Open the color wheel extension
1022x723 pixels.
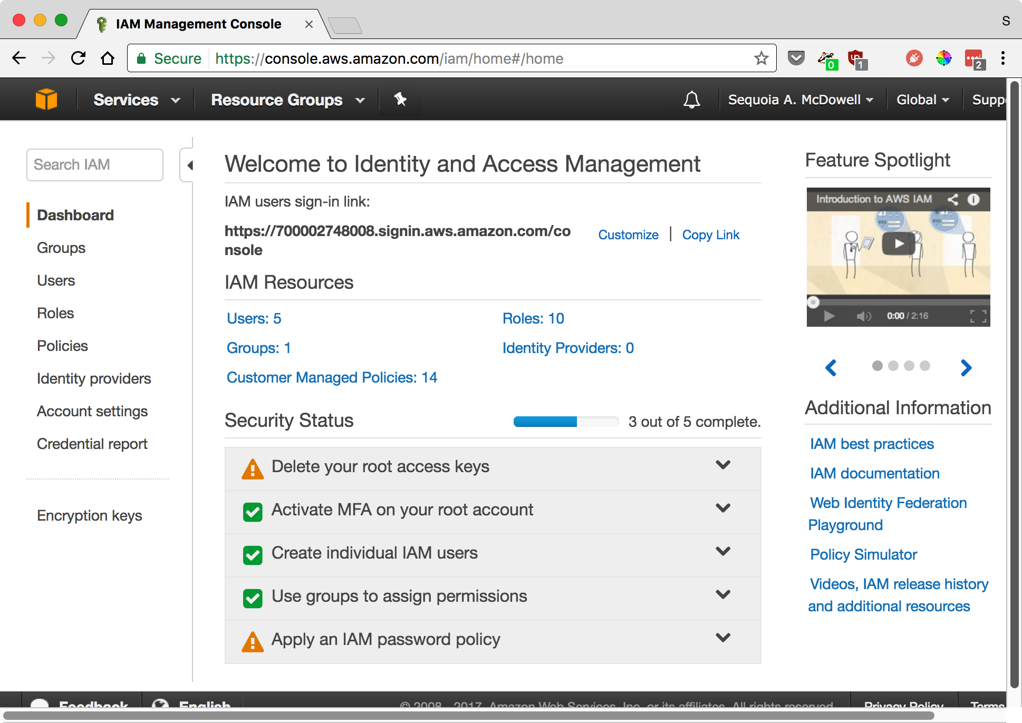943,58
